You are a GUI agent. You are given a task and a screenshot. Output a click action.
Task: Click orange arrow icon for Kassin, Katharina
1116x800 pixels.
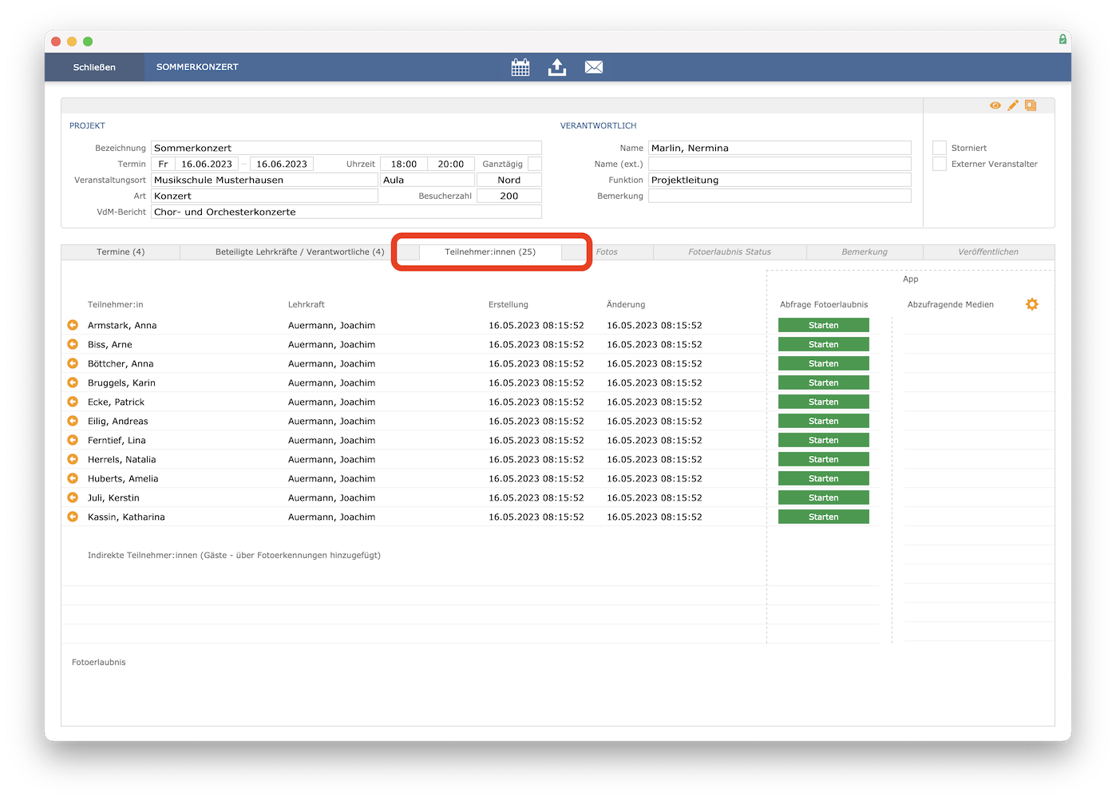tap(73, 517)
